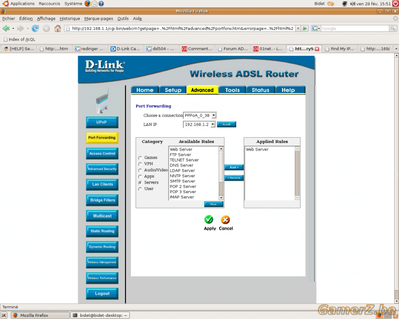Click the volume speaker icon
This screenshot has height=319, width=399.
352,4
